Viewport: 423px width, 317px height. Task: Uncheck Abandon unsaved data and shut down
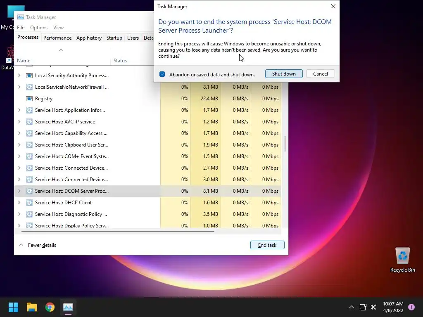[162, 74]
